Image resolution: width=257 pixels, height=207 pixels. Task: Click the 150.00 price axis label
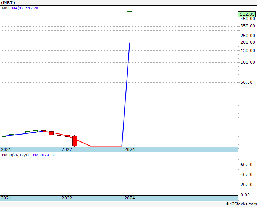click(x=248, y=50)
